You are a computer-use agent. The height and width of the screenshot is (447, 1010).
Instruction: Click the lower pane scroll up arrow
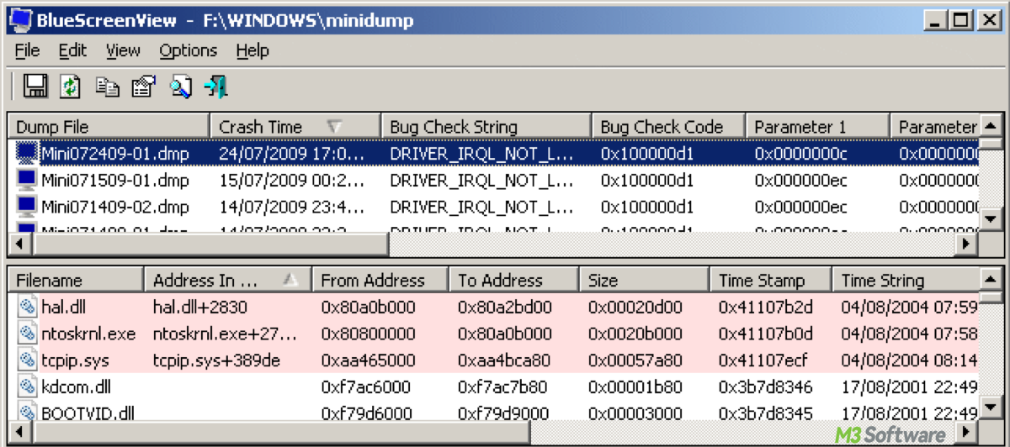pyautogui.click(x=991, y=279)
